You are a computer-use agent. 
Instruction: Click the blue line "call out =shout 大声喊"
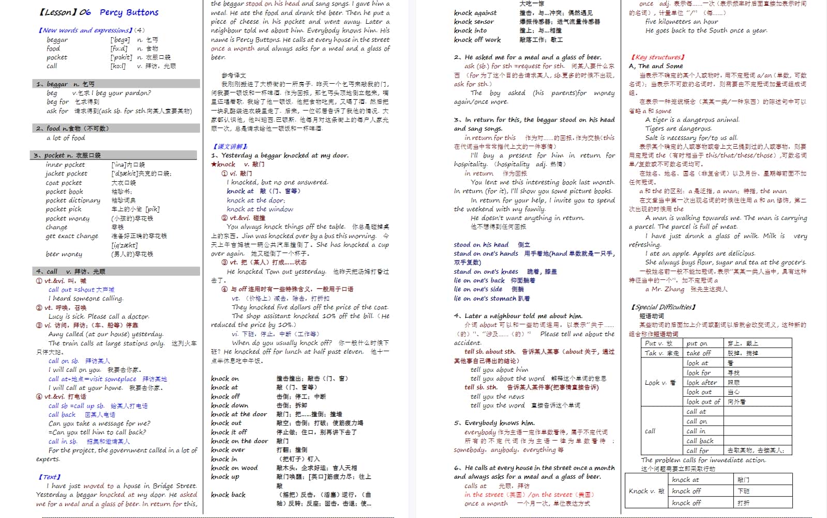(81, 290)
